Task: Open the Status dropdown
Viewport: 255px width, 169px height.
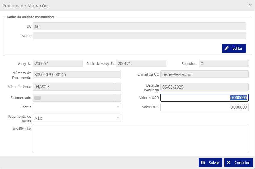Action: coord(77,107)
